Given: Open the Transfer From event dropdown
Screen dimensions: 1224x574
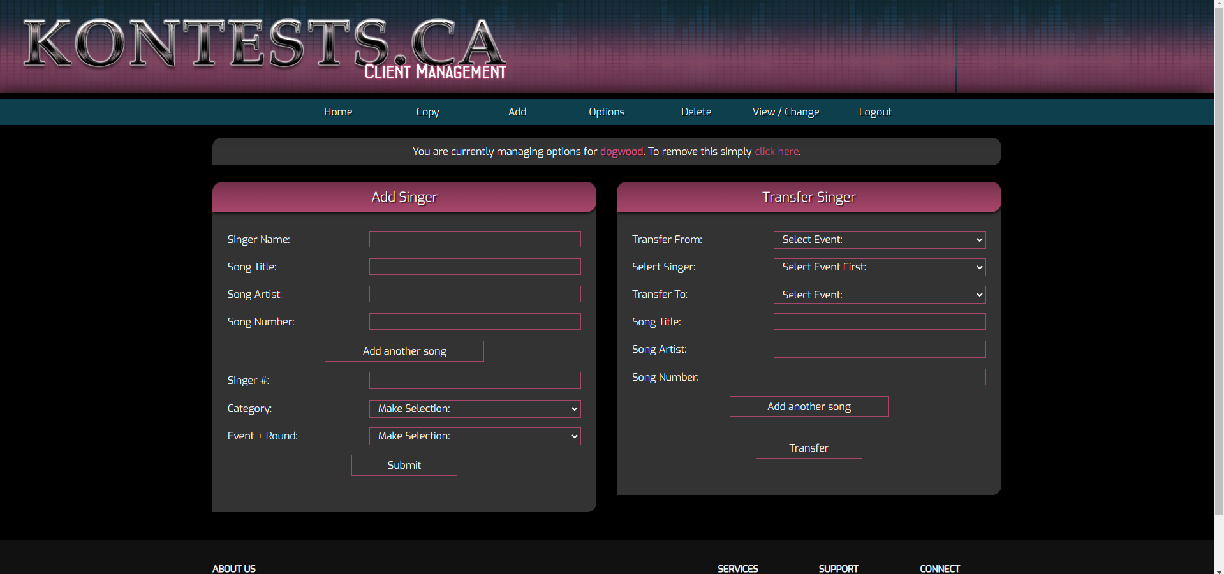Looking at the screenshot, I should (x=880, y=240).
